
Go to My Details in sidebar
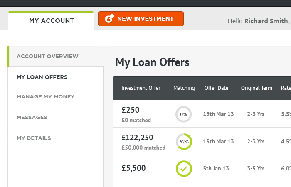[34, 138]
